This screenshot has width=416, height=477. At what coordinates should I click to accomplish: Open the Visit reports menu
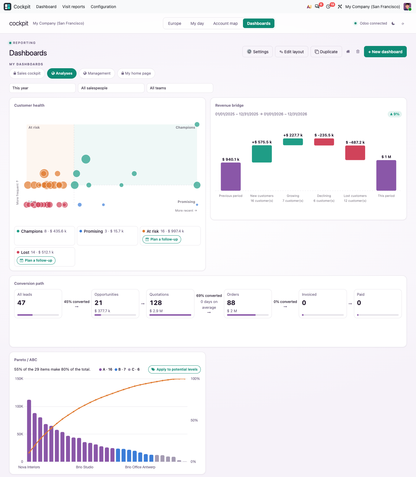[x=74, y=7]
